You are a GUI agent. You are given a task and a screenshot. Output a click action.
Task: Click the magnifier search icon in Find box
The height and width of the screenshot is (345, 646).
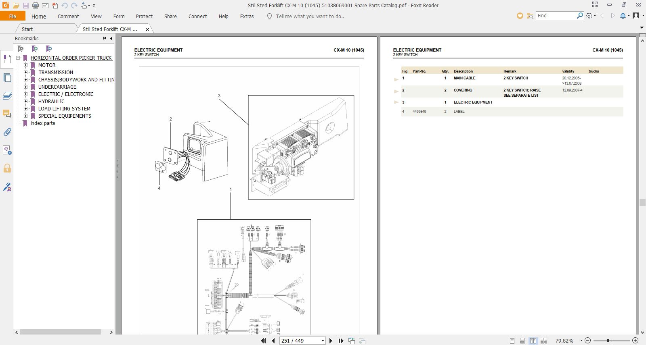point(580,16)
